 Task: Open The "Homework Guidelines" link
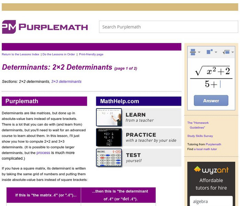198,125
